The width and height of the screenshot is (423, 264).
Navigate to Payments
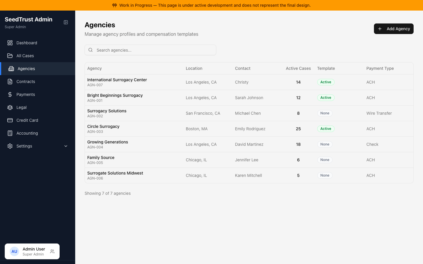(x=38, y=94)
